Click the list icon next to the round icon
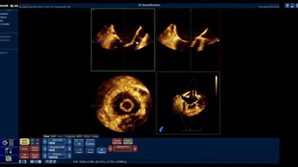This screenshot has width=298, height=167. 11,143
